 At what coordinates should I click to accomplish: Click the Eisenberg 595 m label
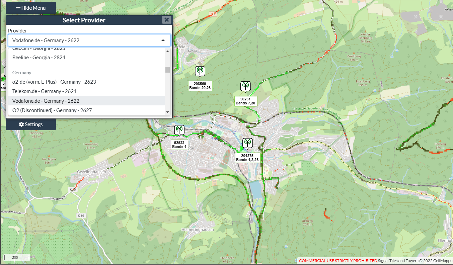click(x=363, y=83)
